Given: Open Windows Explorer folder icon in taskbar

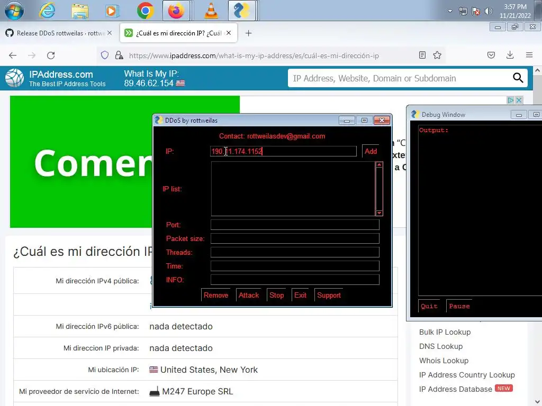Looking at the screenshot, I should coord(80,11).
